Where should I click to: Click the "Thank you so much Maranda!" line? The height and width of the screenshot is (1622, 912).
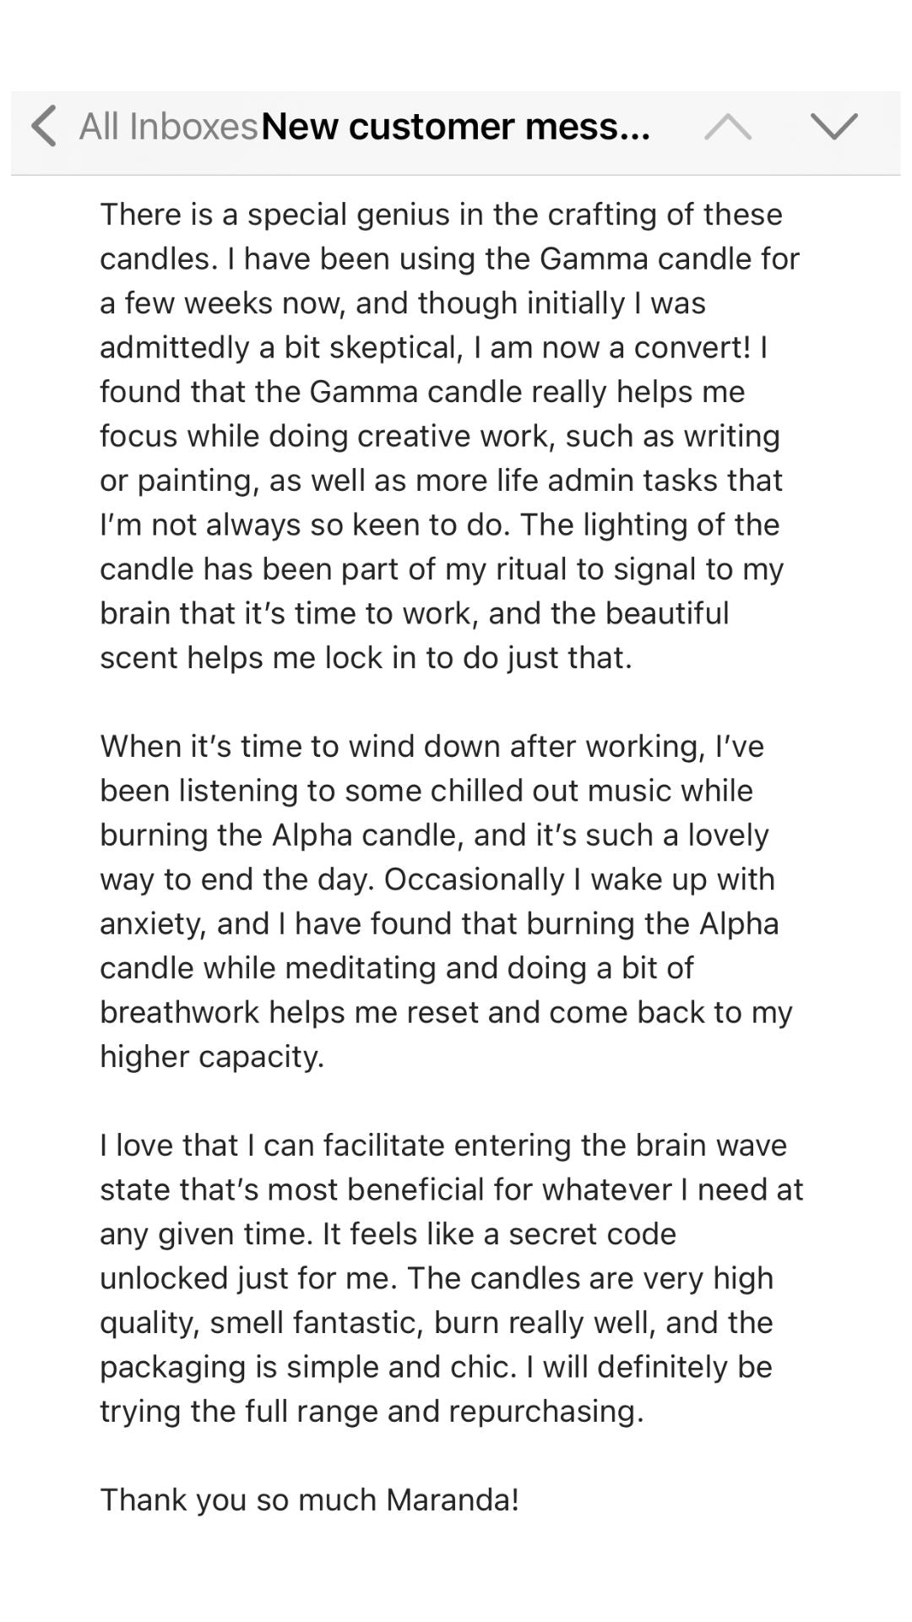pos(309,1500)
